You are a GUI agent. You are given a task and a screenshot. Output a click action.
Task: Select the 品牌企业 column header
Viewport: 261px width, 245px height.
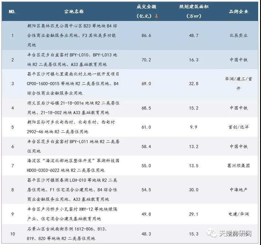pos(238,11)
